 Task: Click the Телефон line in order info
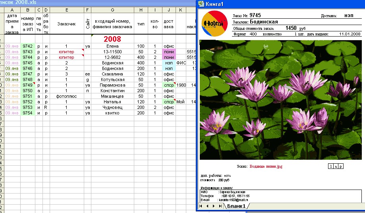(x=225, y=196)
